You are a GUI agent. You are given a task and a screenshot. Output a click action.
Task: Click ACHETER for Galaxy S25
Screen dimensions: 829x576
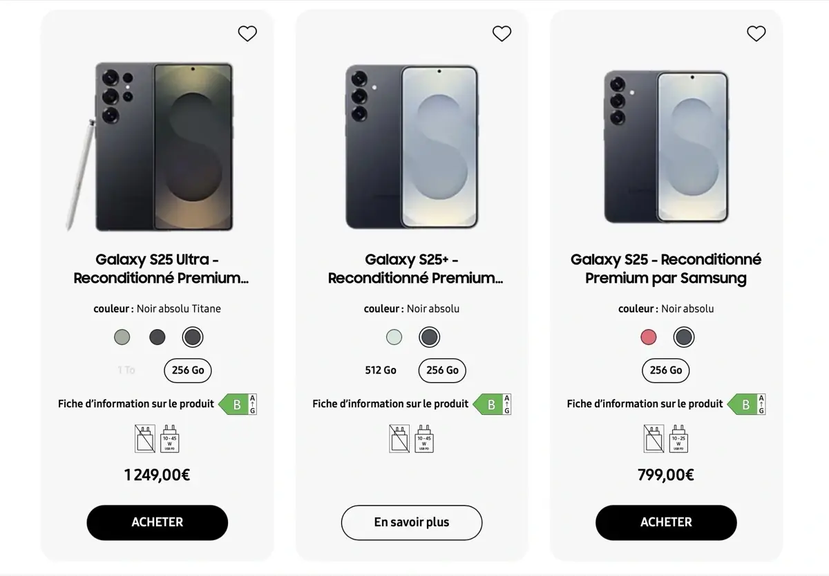(x=666, y=523)
